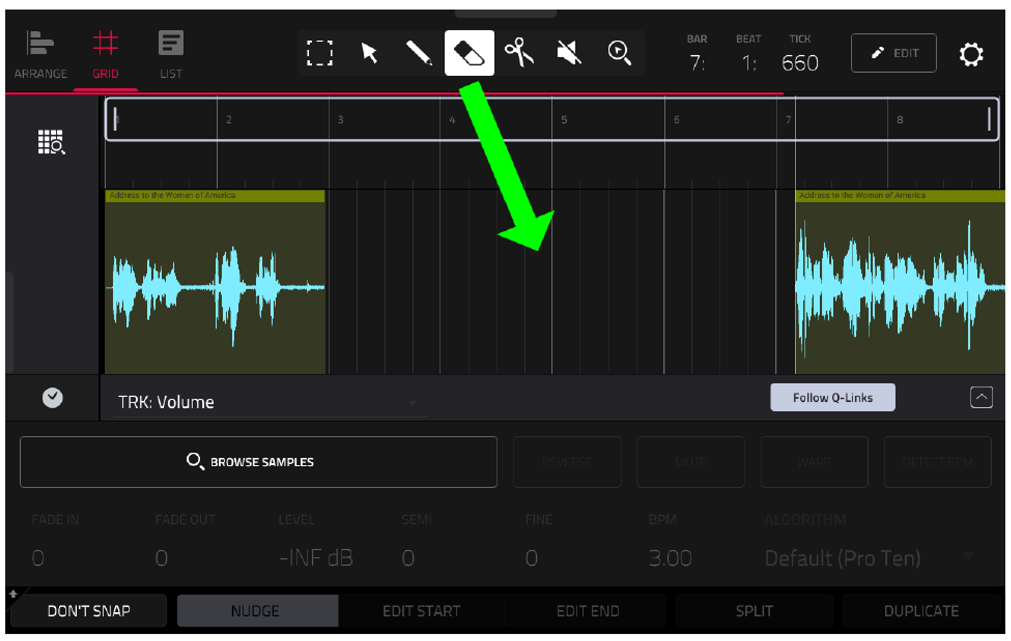Toggle the Follow Q-Links button
Screen dimensions: 1011x641
[833, 397]
